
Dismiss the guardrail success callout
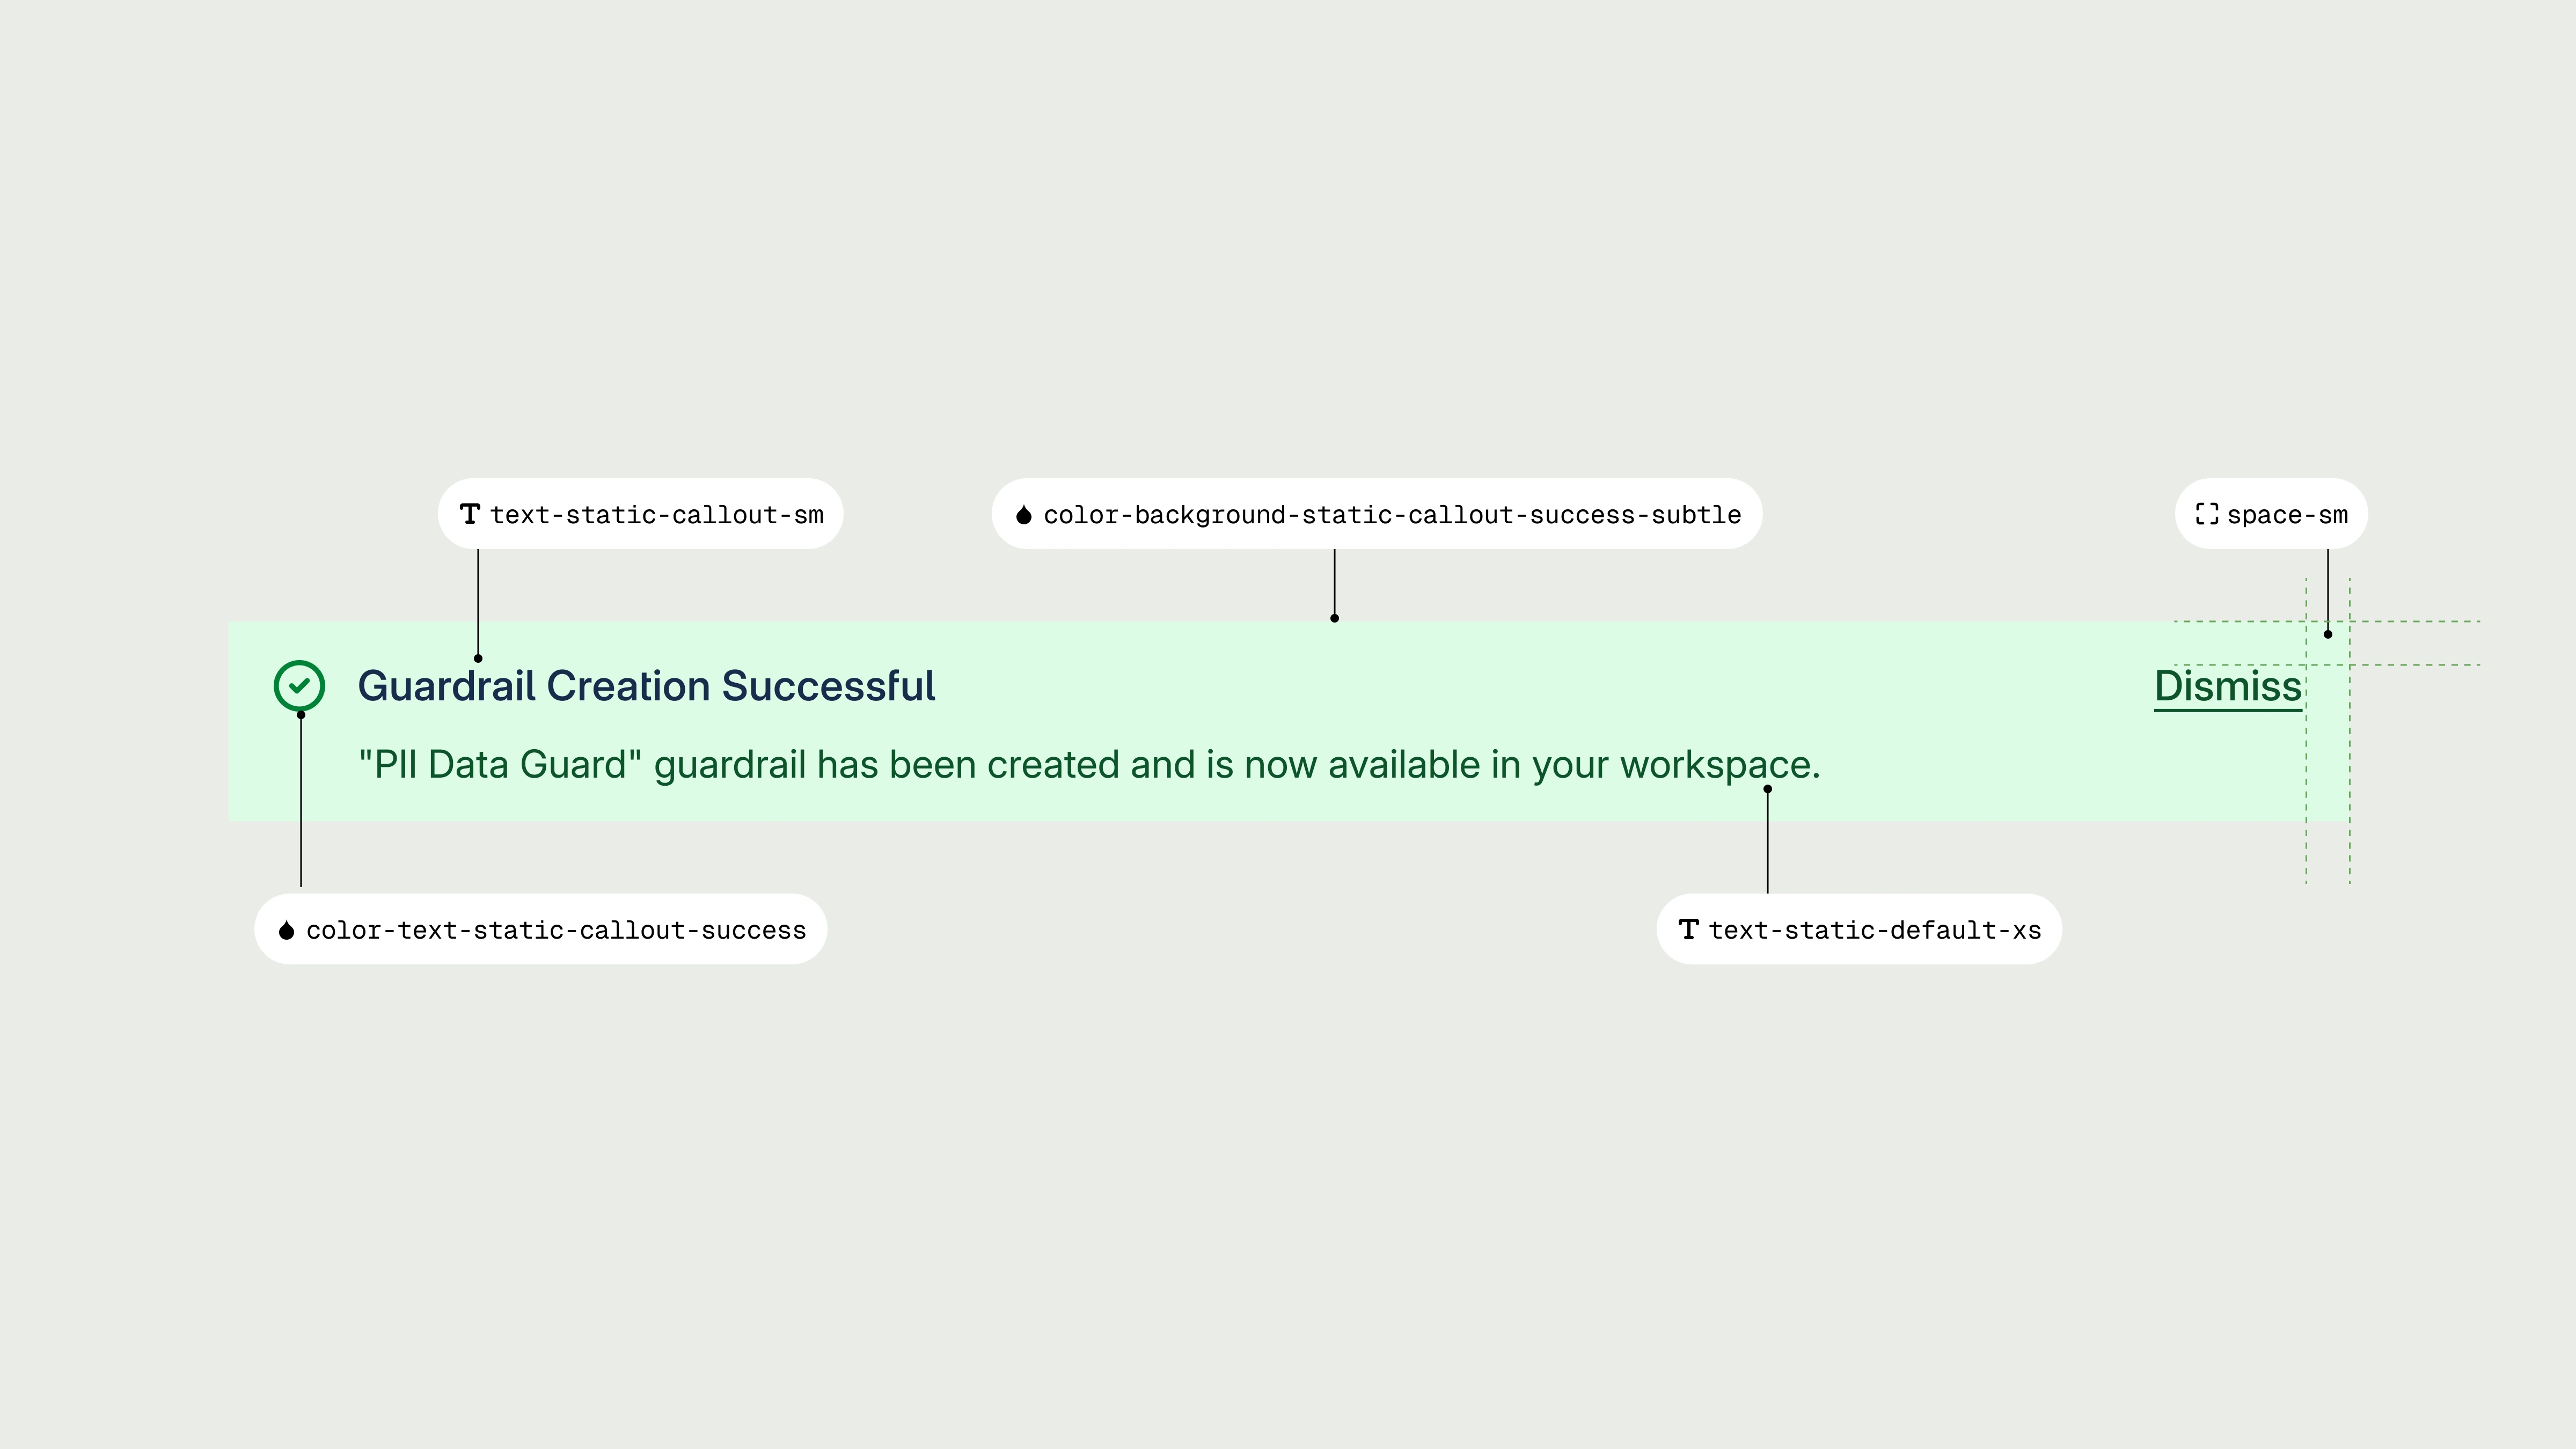click(2228, 687)
